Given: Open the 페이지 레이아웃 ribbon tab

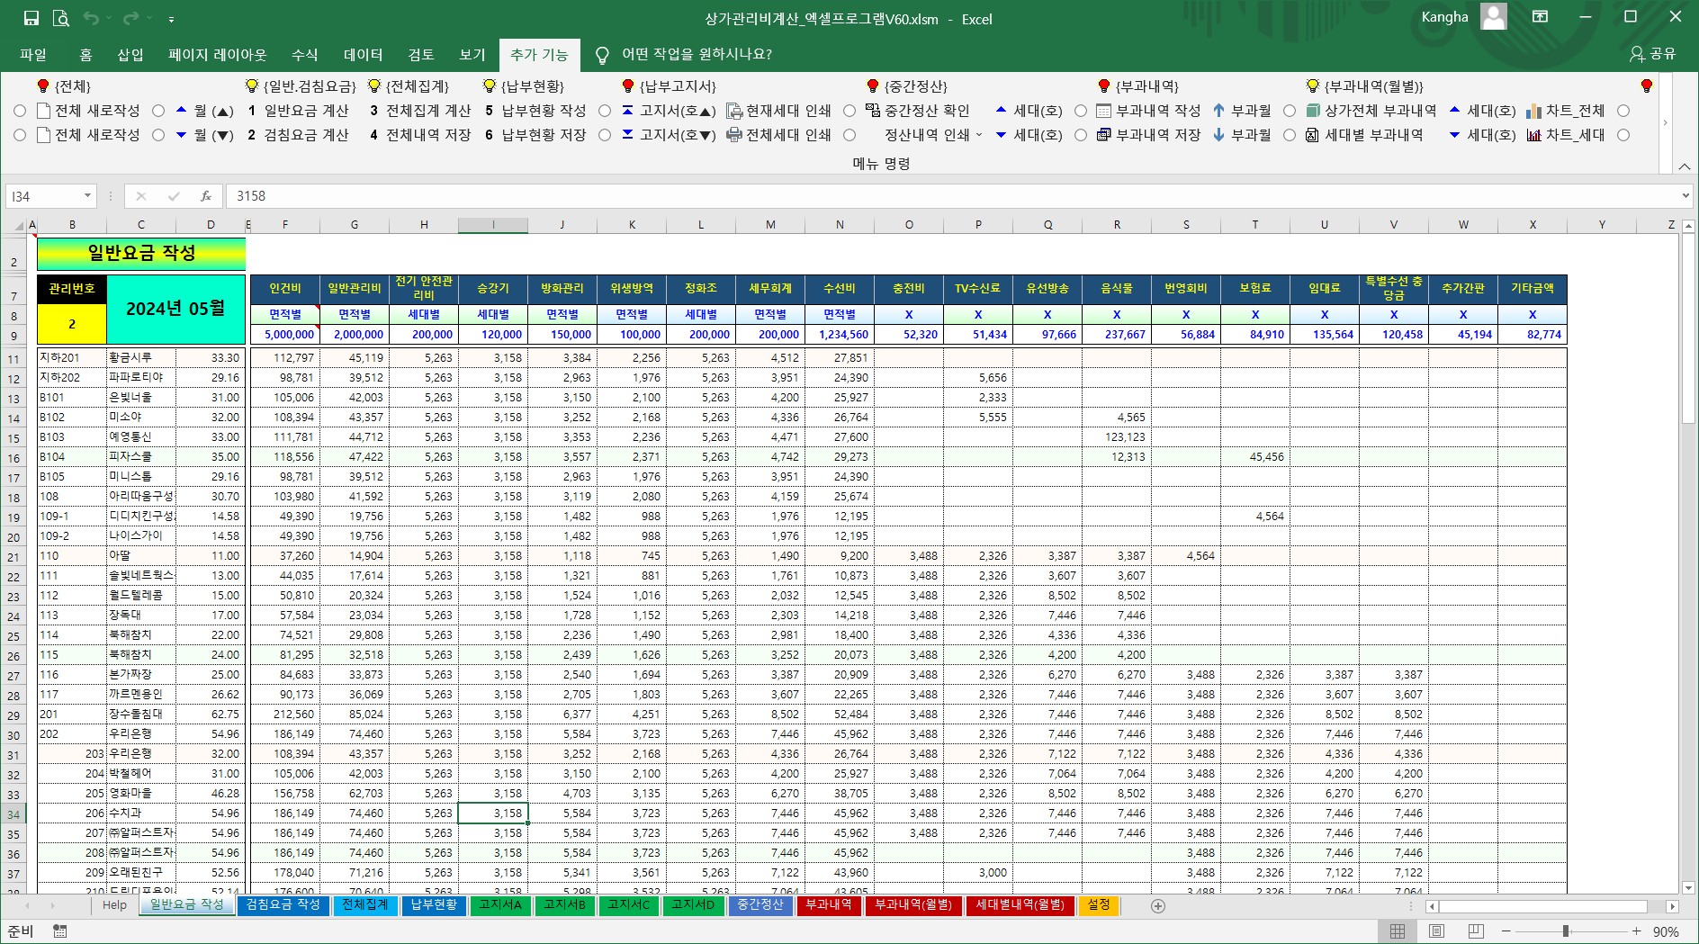Looking at the screenshot, I should point(218,55).
